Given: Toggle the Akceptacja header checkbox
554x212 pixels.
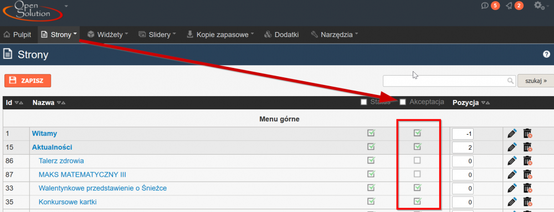Looking at the screenshot, I should tap(402, 102).
